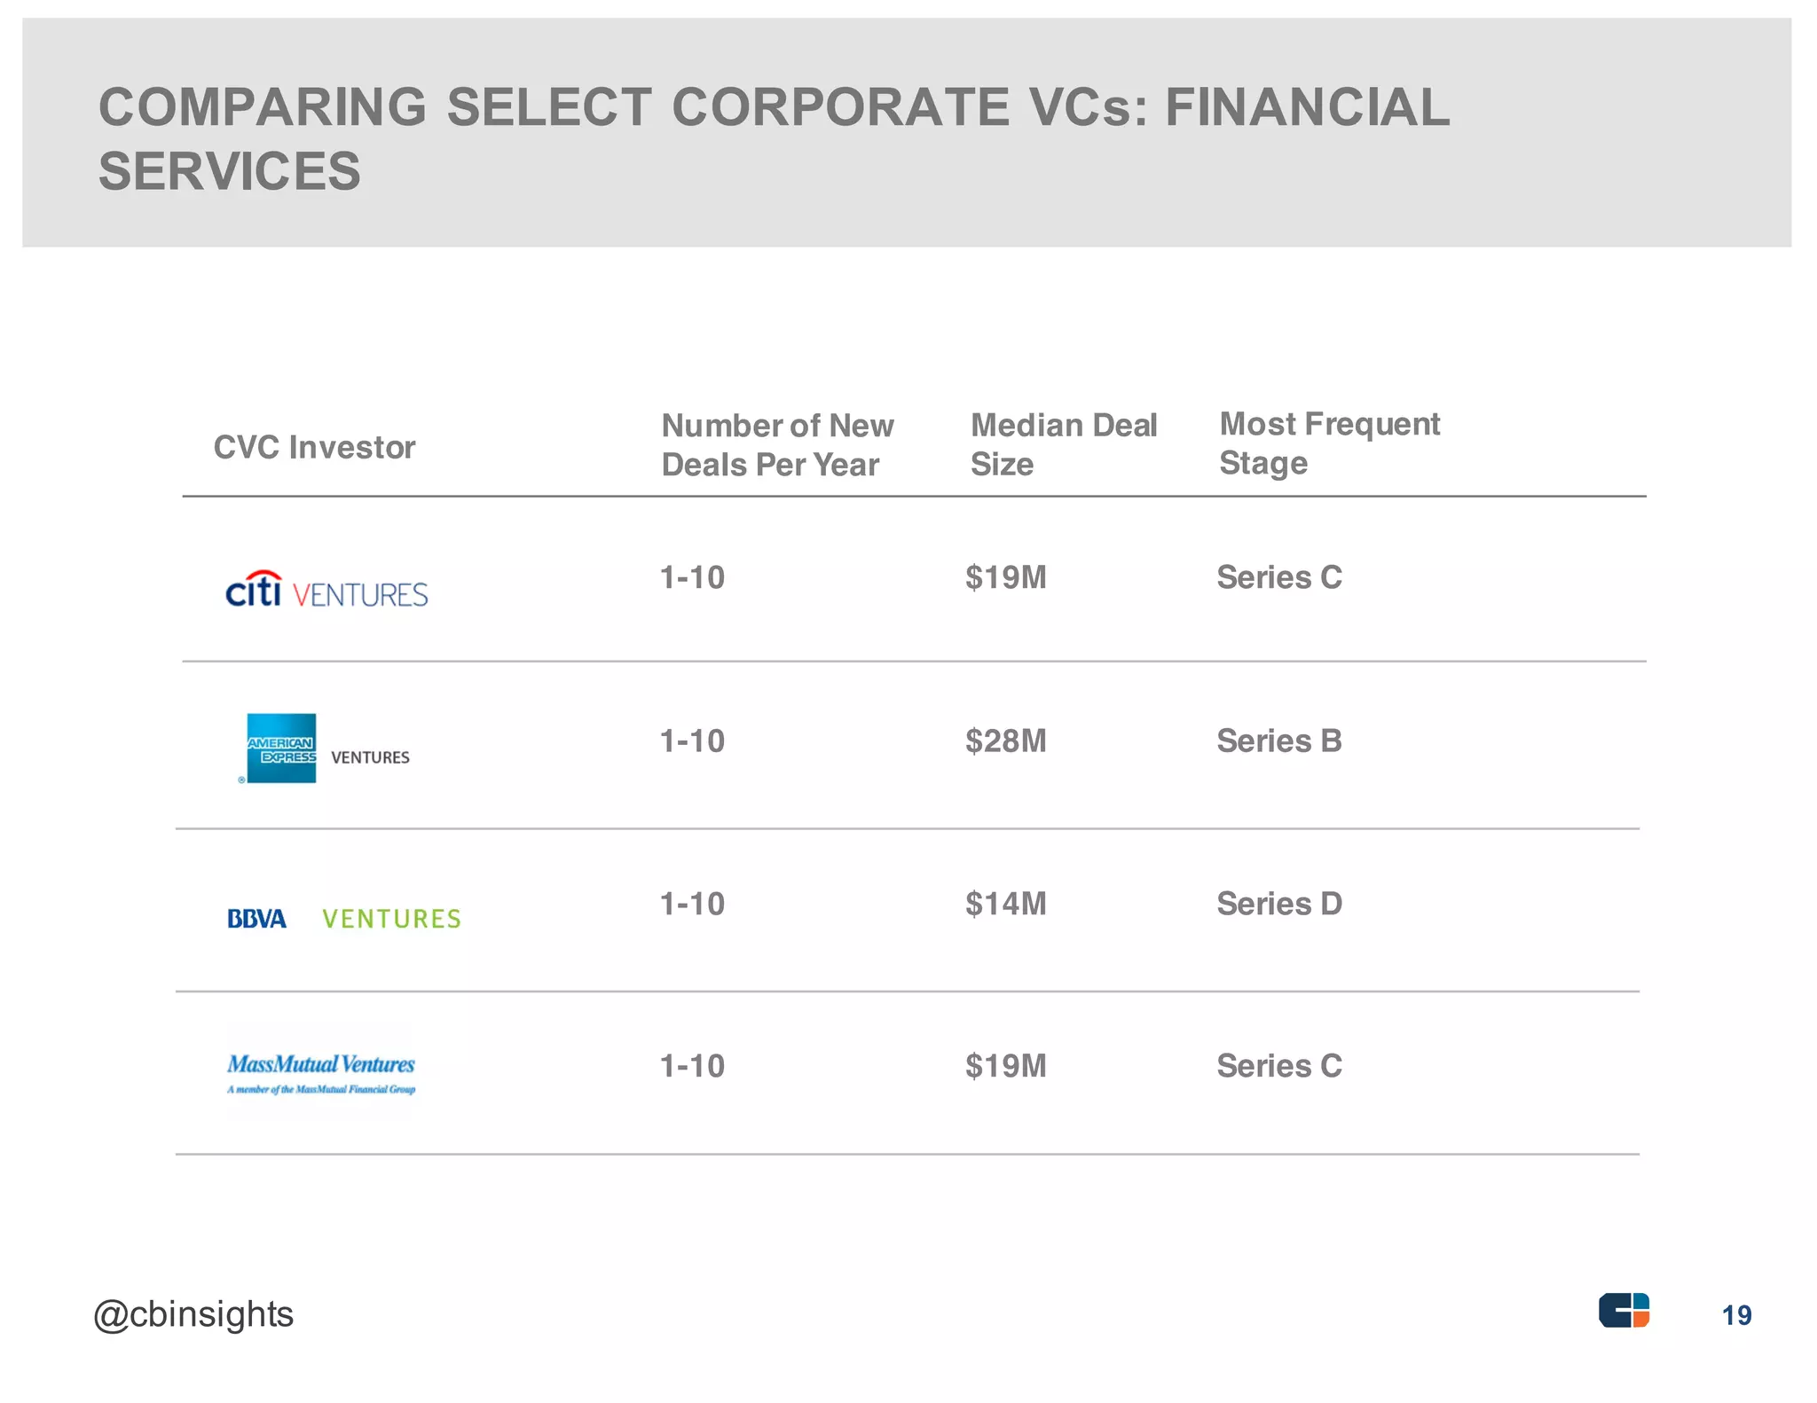Click the CVC Investor column header
Viewport: 1817px width, 1403px height.
314,447
